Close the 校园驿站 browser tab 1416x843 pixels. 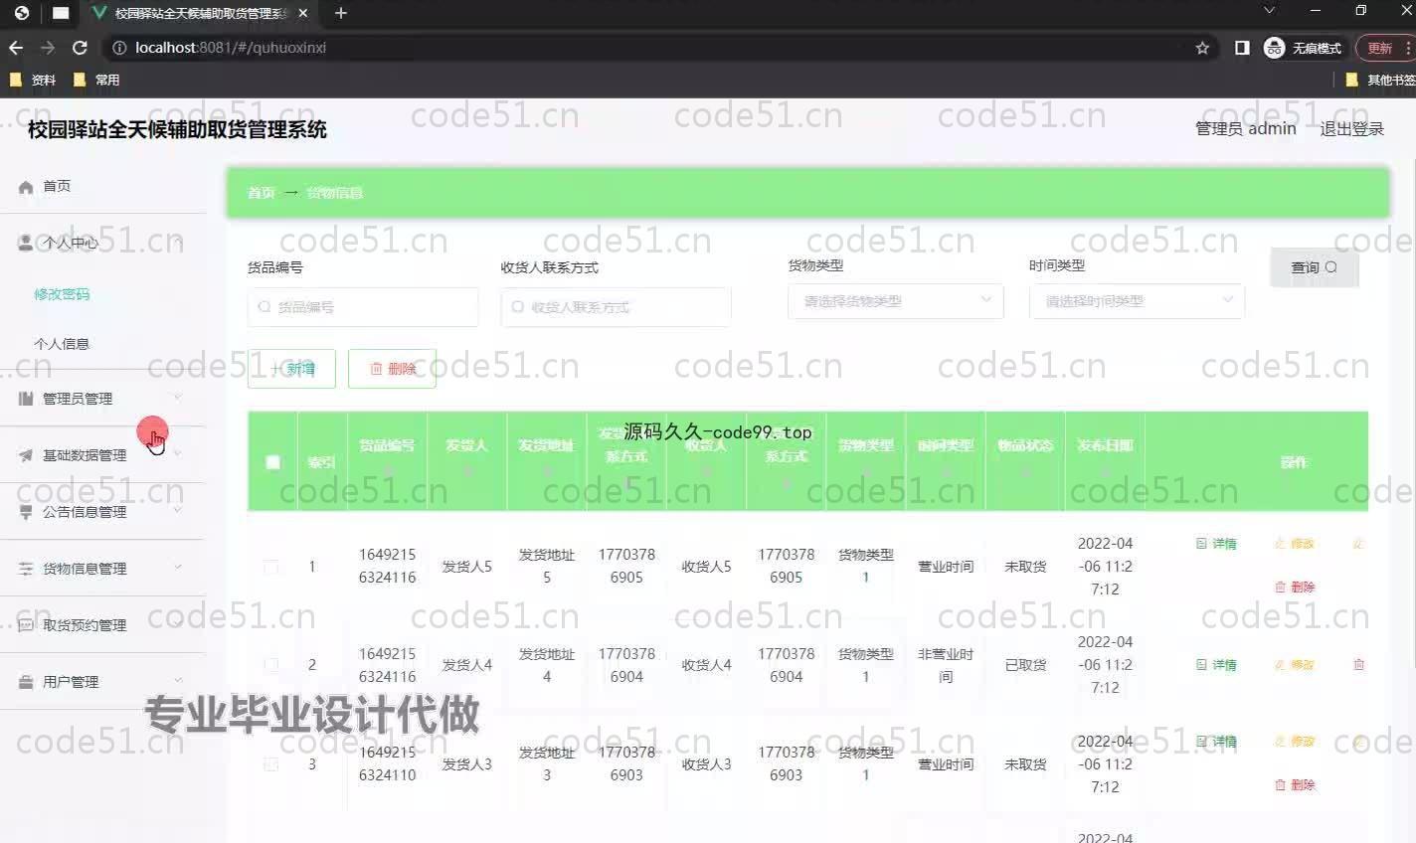tap(303, 13)
